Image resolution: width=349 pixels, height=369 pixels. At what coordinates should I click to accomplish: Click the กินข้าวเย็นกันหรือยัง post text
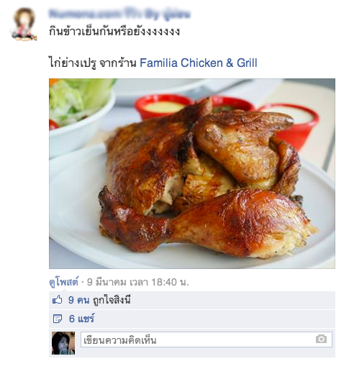click(114, 32)
